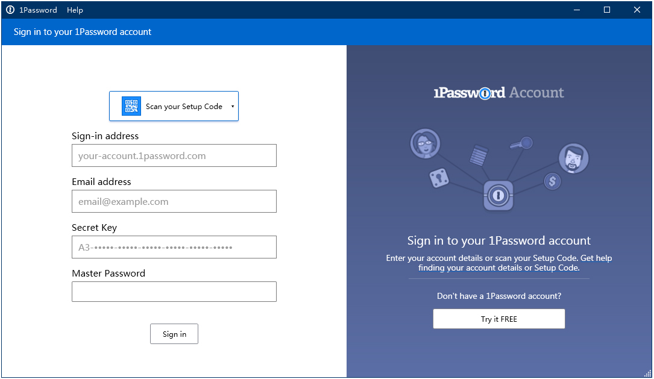This screenshot has width=654, height=379.
Task: Click the central 1Password vault icon
Action: click(498, 196)
